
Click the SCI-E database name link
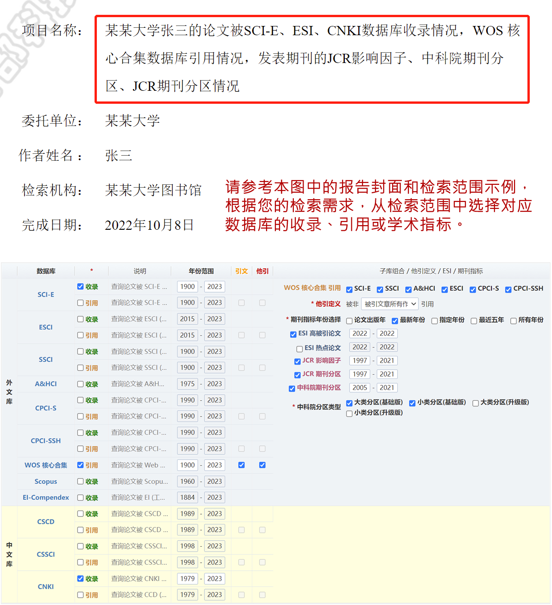[46, 295]
